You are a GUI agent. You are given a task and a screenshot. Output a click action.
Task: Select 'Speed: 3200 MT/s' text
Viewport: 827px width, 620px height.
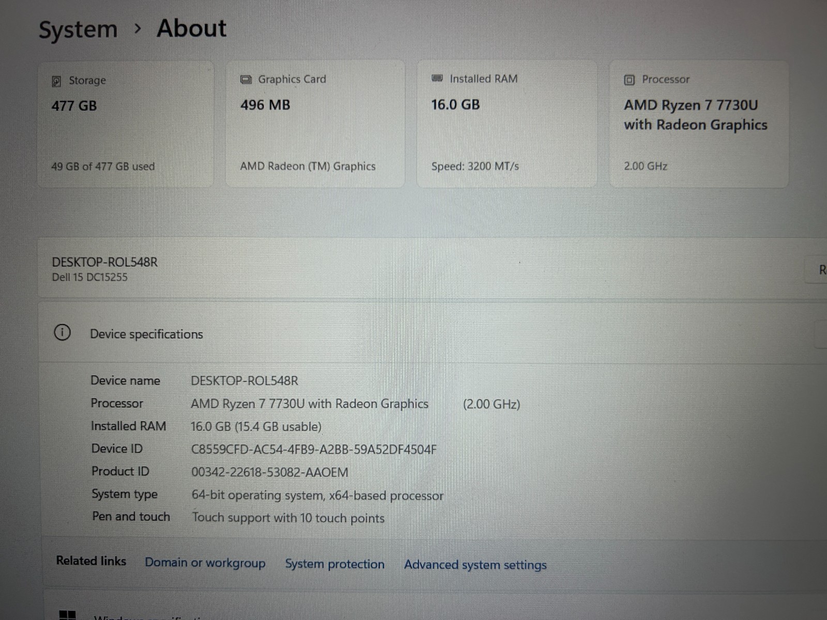(x=475, y=166)
